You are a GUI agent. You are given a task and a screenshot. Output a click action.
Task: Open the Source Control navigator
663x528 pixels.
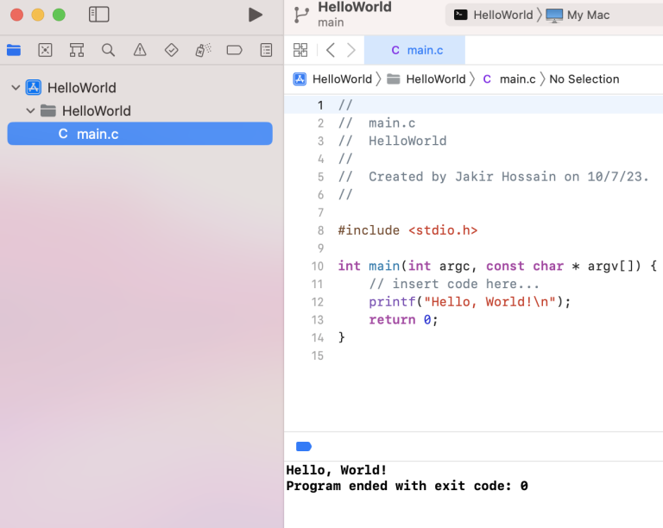pos(45,50)
